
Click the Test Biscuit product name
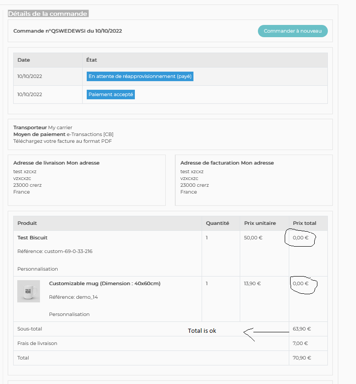tap(32, 238)
